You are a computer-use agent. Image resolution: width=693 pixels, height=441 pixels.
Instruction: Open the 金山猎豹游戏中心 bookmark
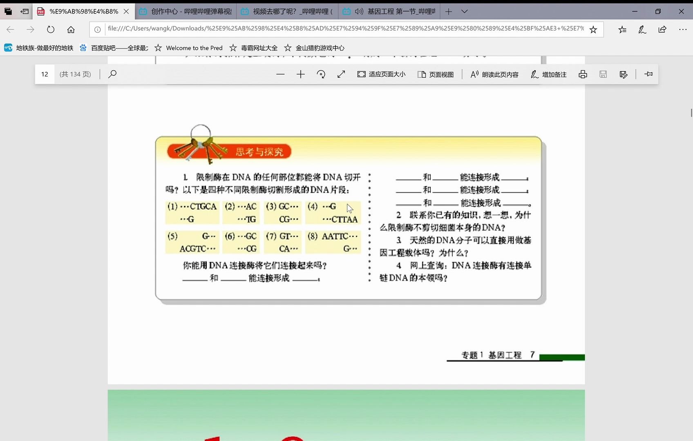(x=314, y=48)
